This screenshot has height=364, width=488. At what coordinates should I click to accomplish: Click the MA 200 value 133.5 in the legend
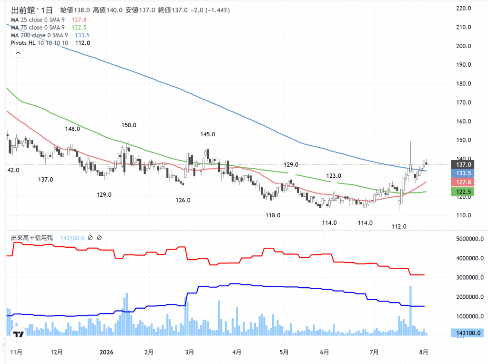(82, 35)
